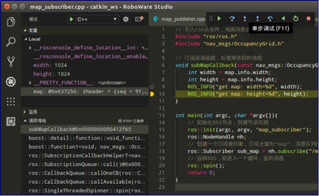Stop debugging with red square
Screen dimensions: 319x196
click(309, 18)
